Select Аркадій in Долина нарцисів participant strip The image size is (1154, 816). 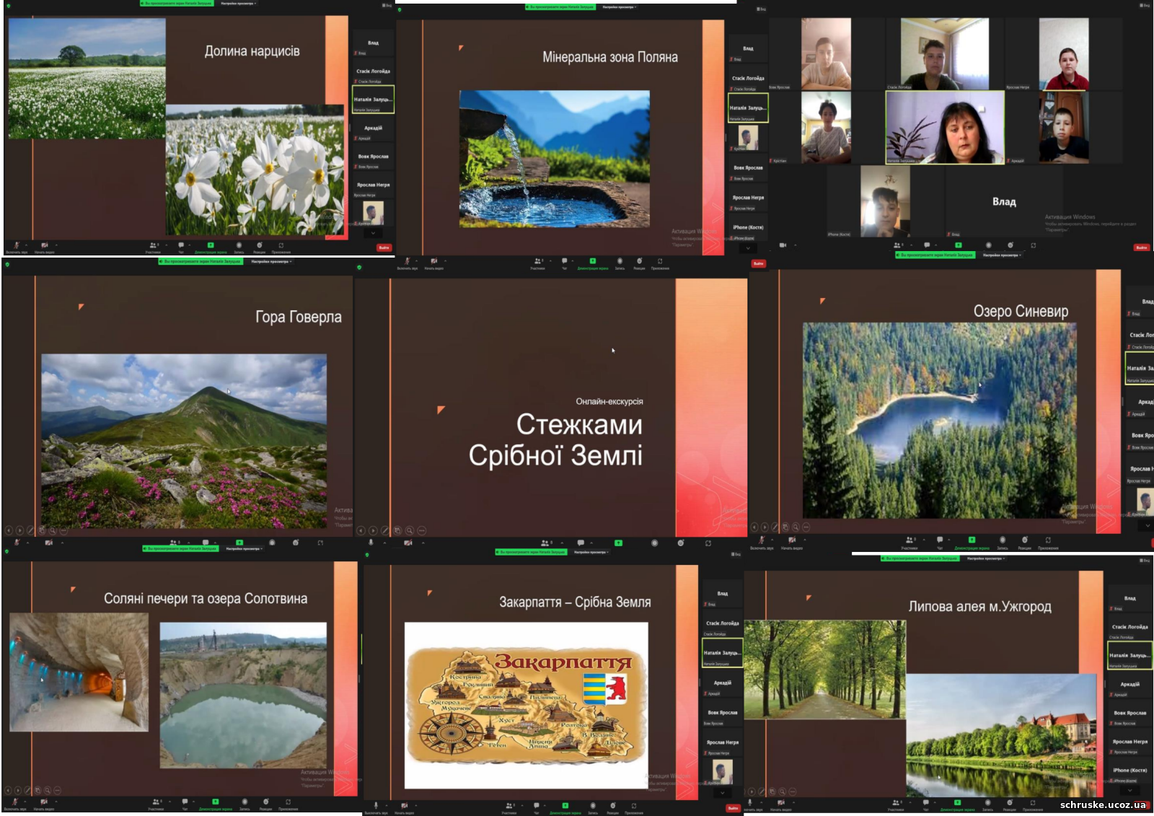coord(373,131)
